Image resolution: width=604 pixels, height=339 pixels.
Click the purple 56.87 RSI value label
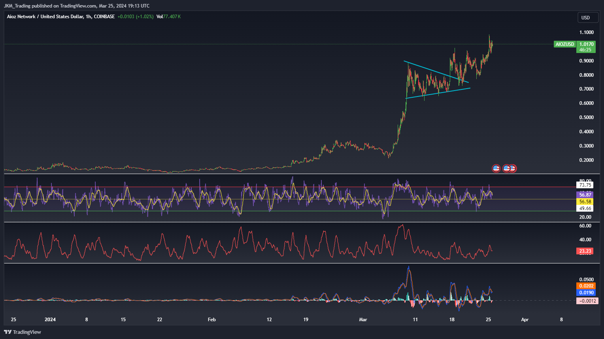(585, 195)
